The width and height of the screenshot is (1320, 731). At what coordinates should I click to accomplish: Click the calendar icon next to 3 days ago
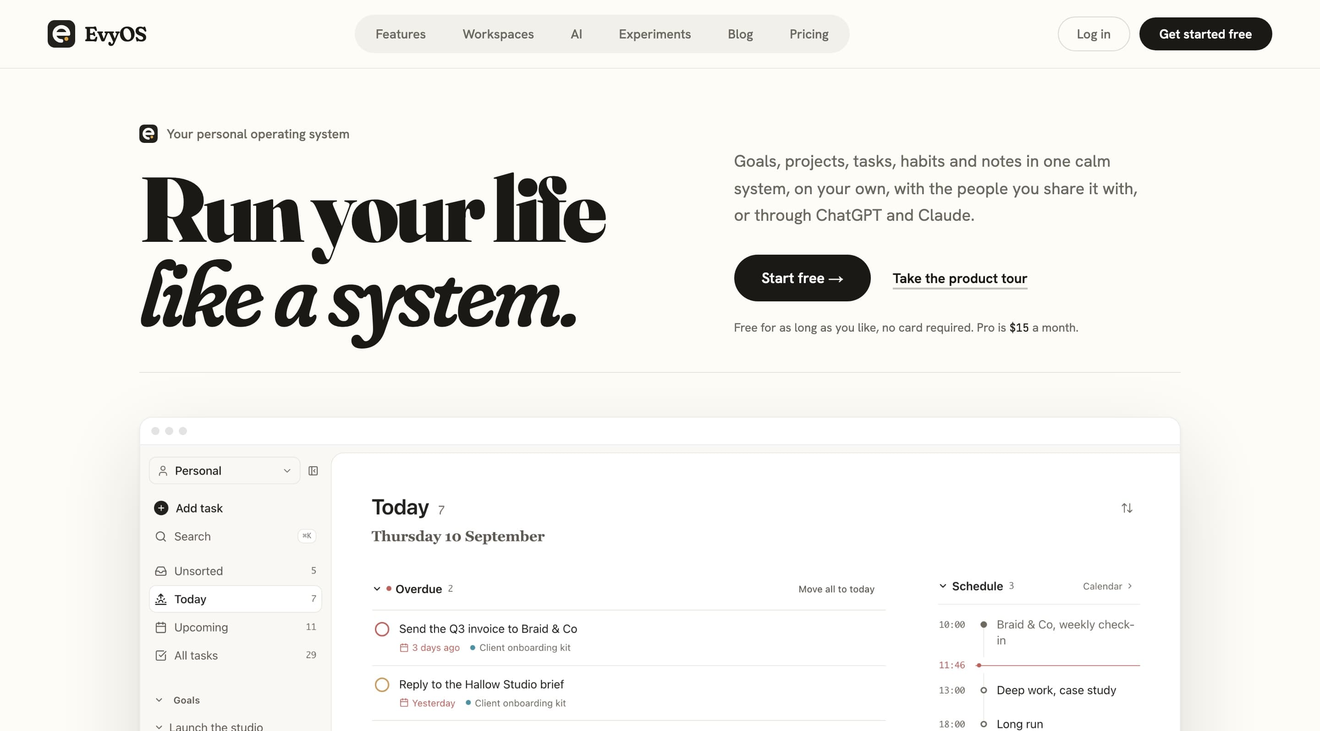point(404,648)
